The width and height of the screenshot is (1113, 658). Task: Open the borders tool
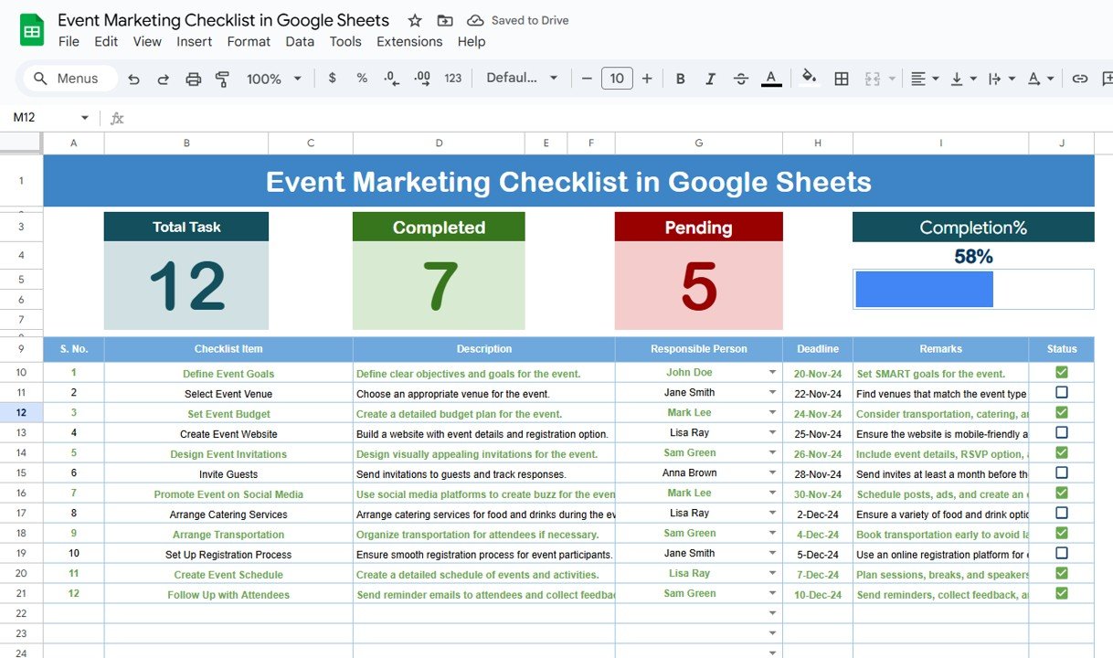pos(842,79)
